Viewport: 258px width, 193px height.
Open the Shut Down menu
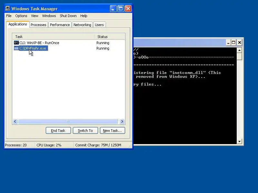68,16
